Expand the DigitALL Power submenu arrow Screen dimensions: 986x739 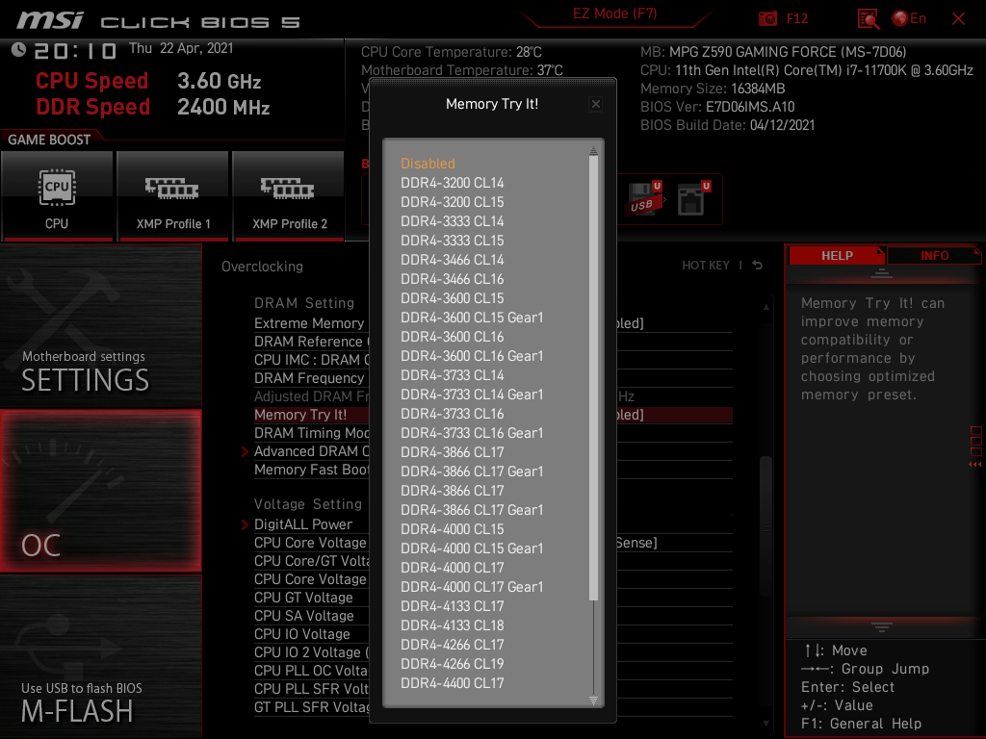(245, 524)
